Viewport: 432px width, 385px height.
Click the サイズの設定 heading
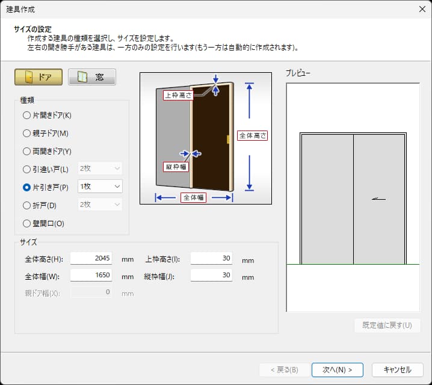point(32,29)
